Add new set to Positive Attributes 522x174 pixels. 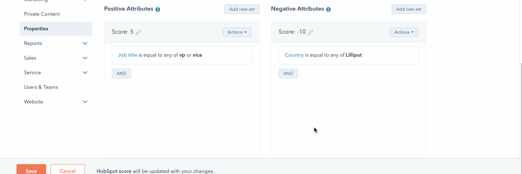242,9
